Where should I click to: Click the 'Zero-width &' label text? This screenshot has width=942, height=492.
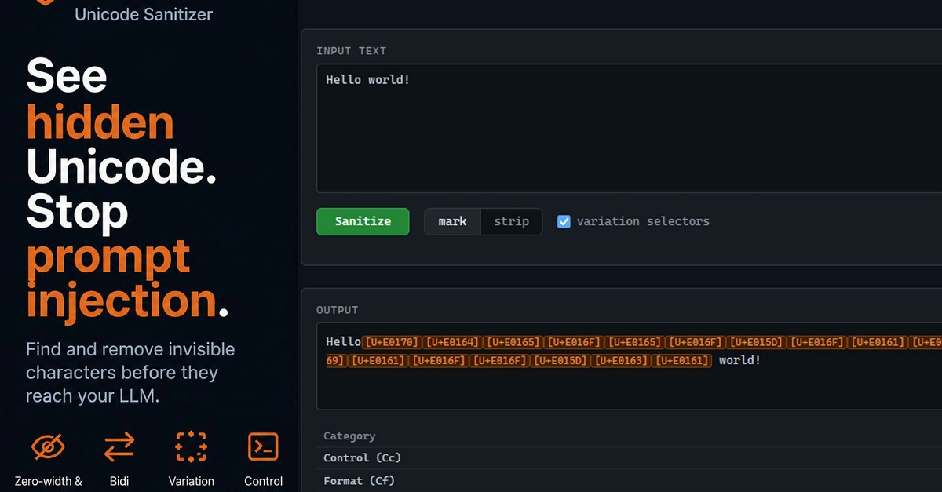tap(48, 481)
